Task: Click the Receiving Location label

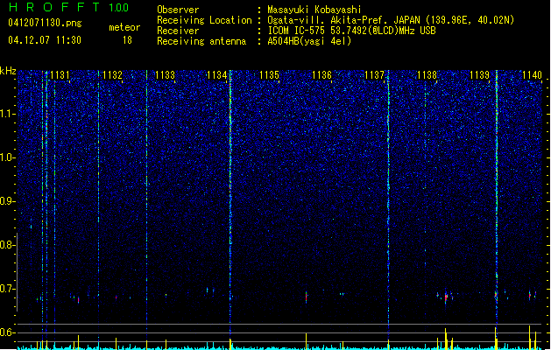Action: pos(204,20)
